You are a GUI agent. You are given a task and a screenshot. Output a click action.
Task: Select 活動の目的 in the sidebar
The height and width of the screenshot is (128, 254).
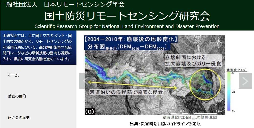[x=17, y=96]
